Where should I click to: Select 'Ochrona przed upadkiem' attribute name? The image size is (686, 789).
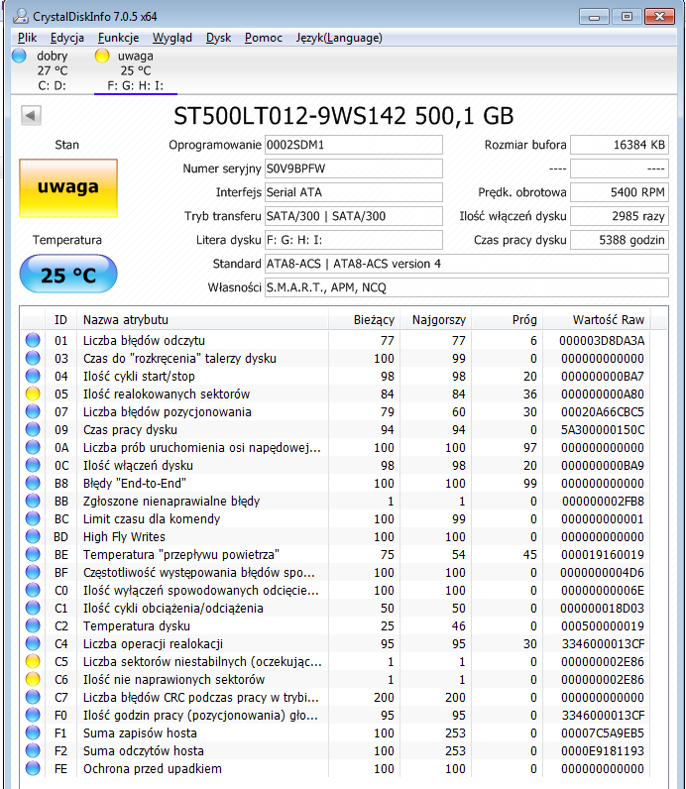[152, 769]
